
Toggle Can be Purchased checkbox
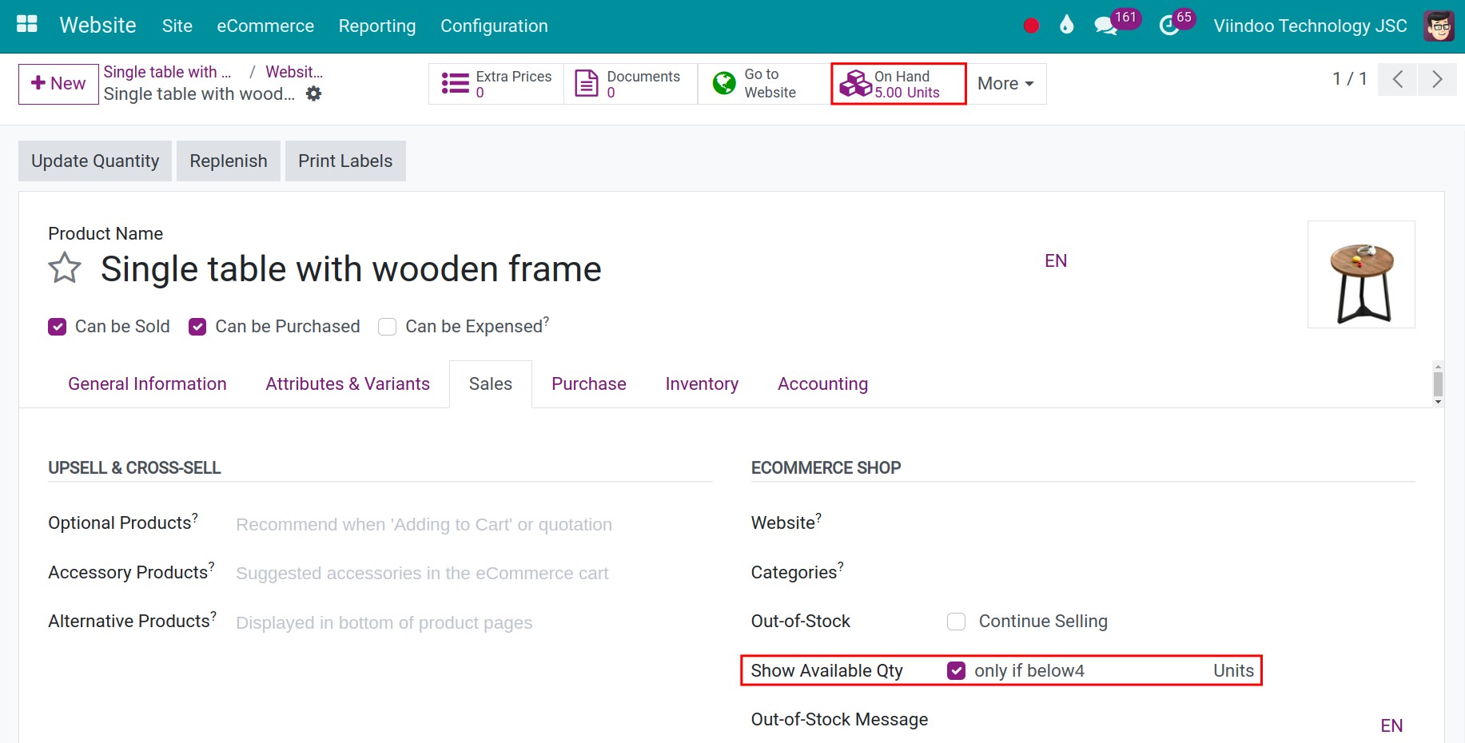[x=197, y=327]
